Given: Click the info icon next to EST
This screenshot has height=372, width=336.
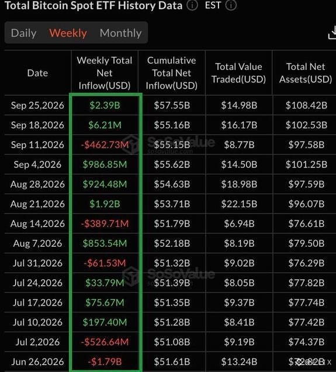Looking at the screenshot, I should click(x=231, y=5).
